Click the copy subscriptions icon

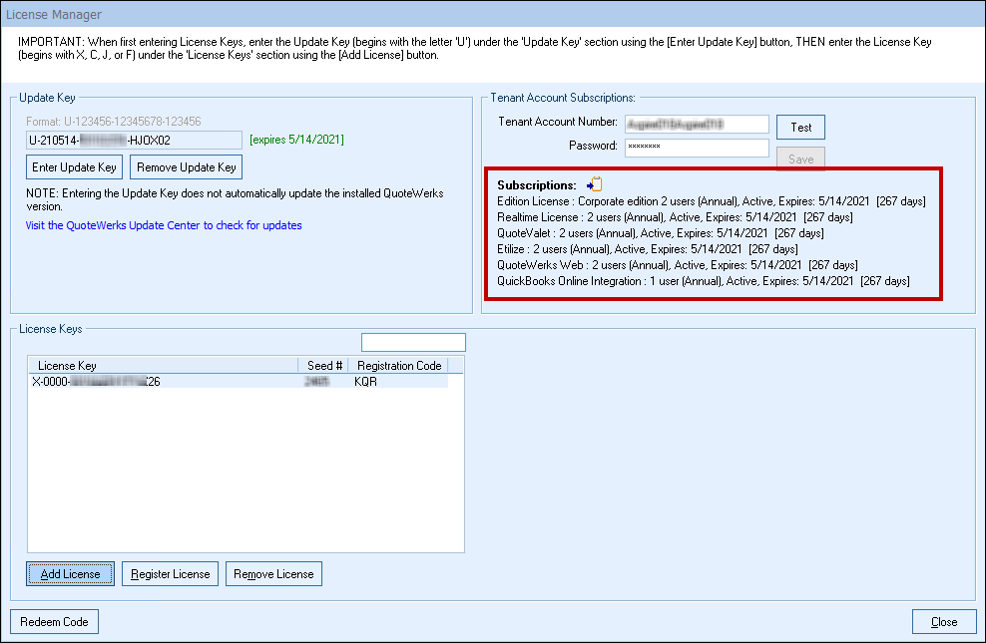click(x=595, y=184)
